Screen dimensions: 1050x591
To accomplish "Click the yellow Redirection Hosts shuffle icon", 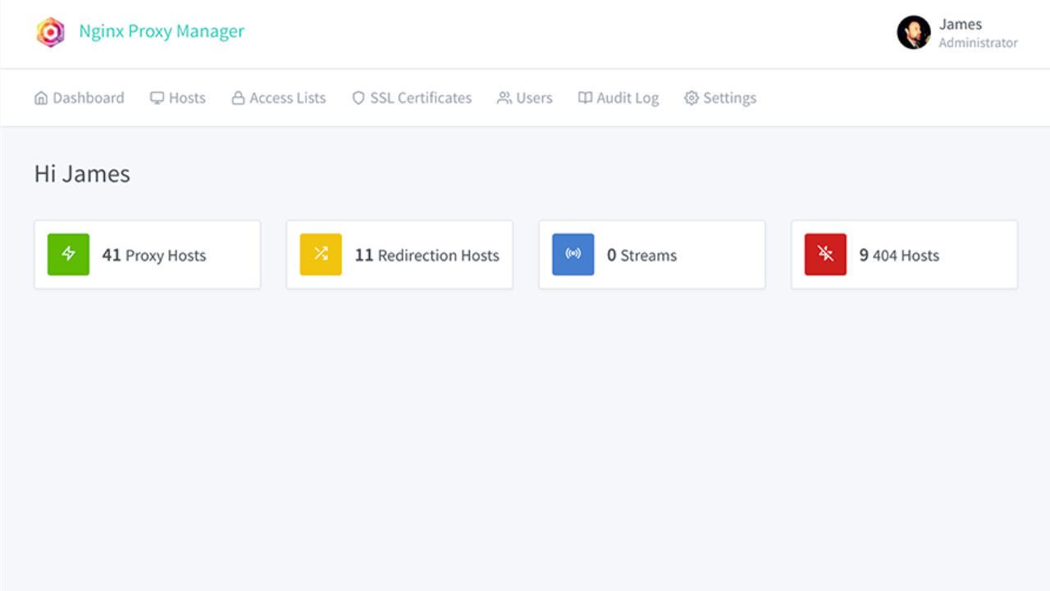I will coord(320,254).
